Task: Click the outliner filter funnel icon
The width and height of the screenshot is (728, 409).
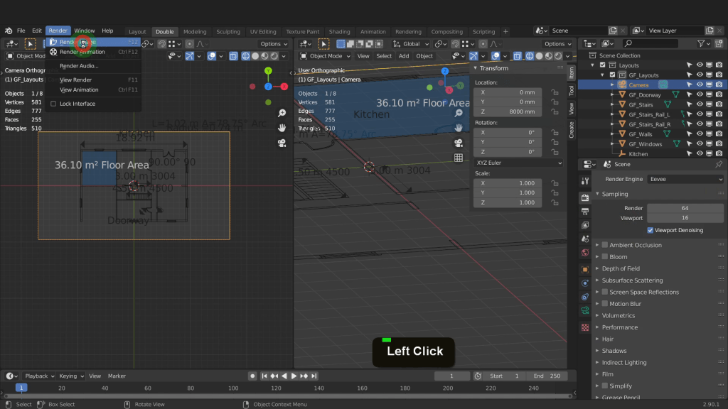Action: tap(701, 44)
